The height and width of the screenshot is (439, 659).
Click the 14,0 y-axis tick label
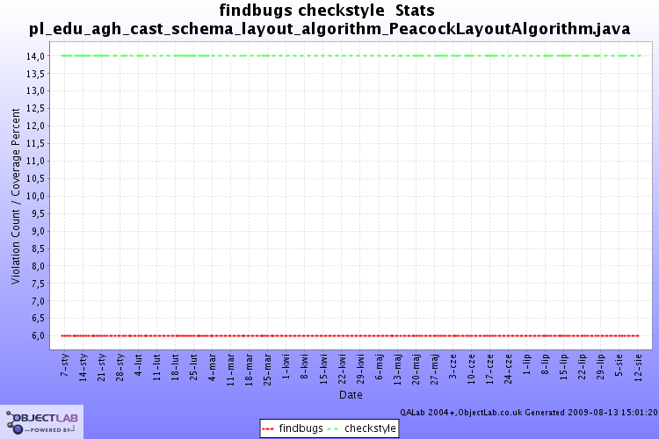[35, 56]
